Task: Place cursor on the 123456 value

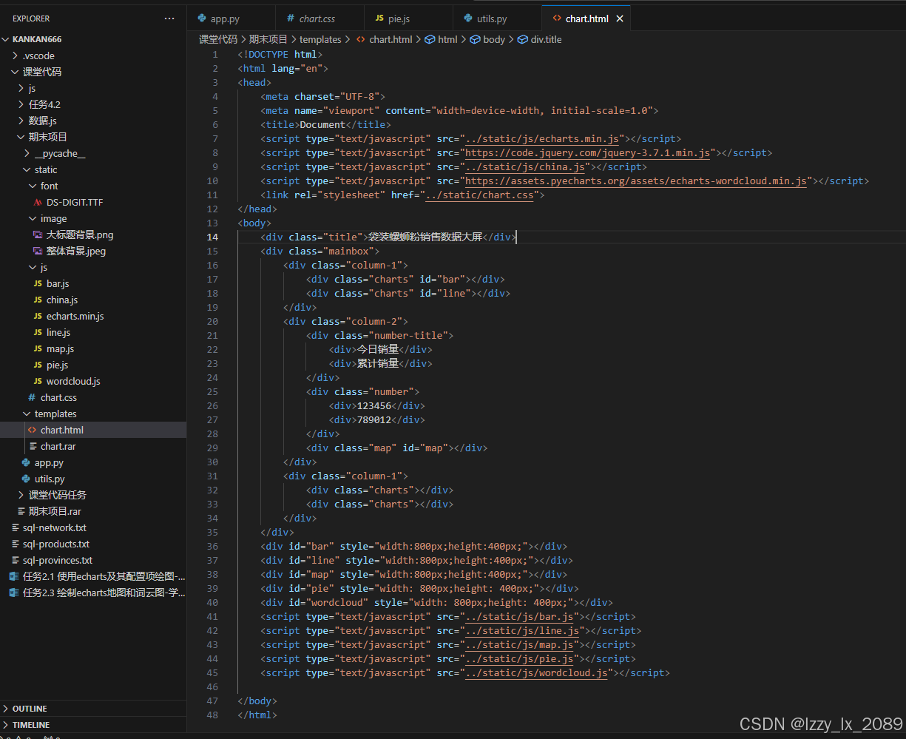Action: click(x=374, y=406)
